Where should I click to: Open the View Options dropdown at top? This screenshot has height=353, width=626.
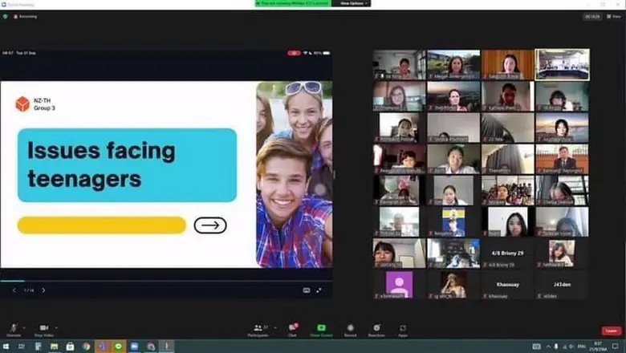tap(352, 3)
